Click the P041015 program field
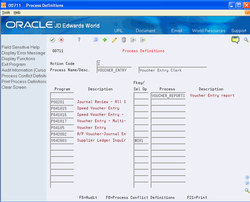The image size is (250, 202). tap(62, 108)
